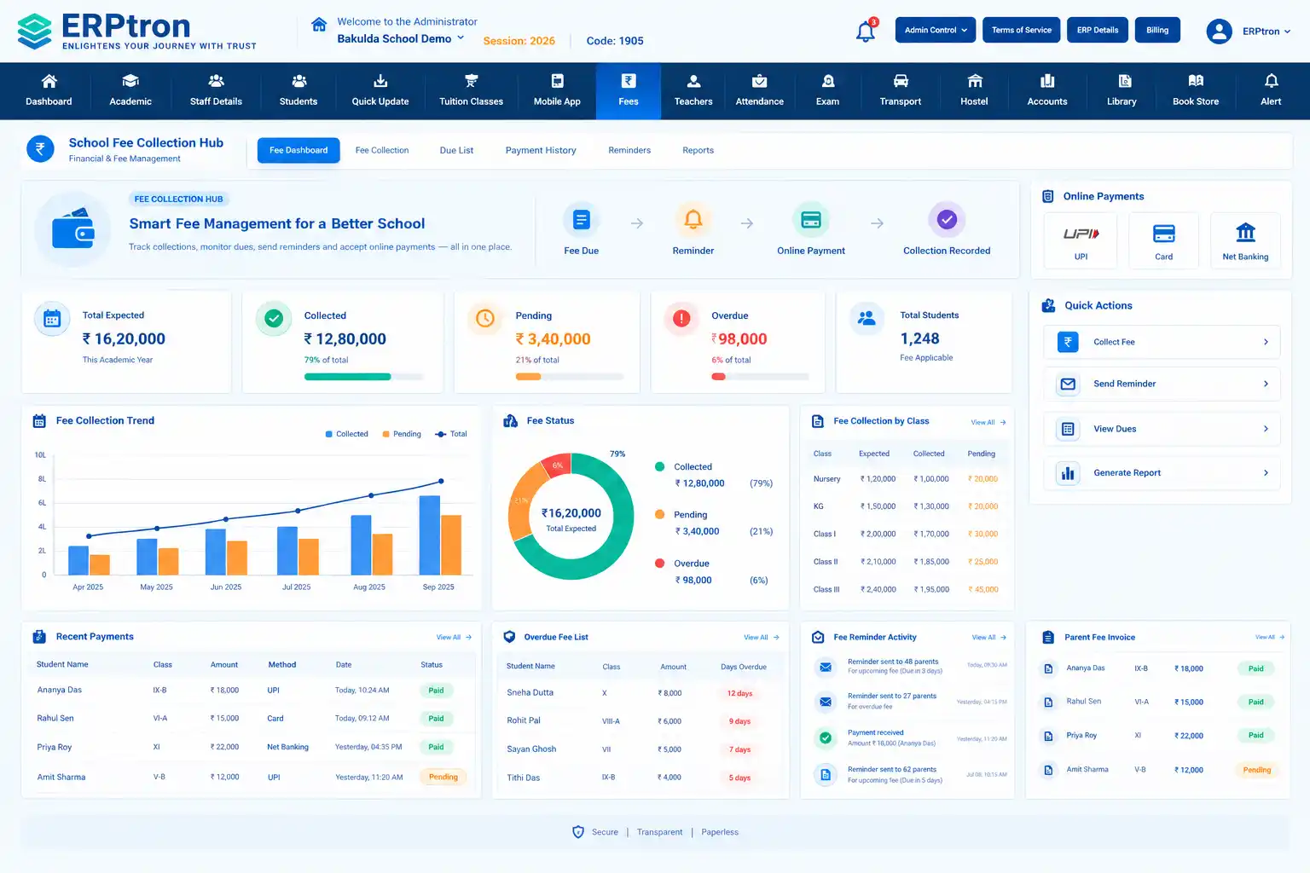
Task: Choose Card online payment option
Action: (x=1163, y=241)
